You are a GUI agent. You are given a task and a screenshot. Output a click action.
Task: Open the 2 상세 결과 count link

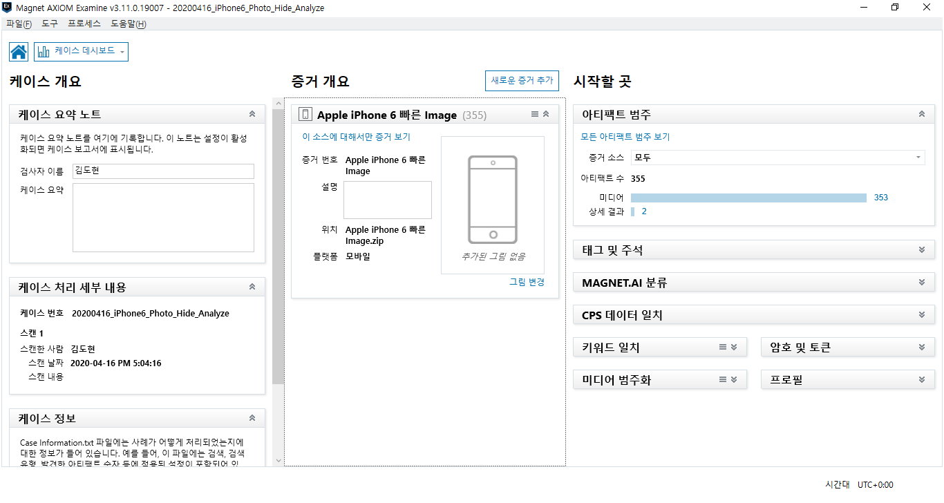click(644, 211)
